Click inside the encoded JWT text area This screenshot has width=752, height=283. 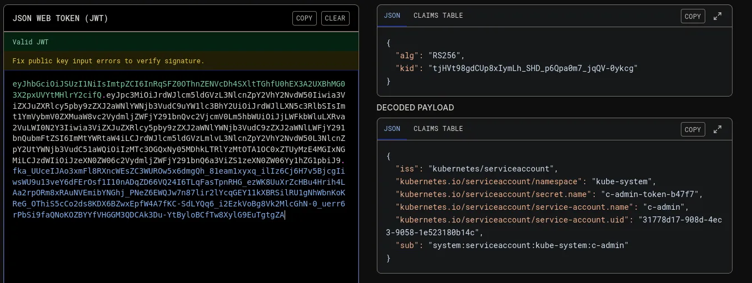181,176
